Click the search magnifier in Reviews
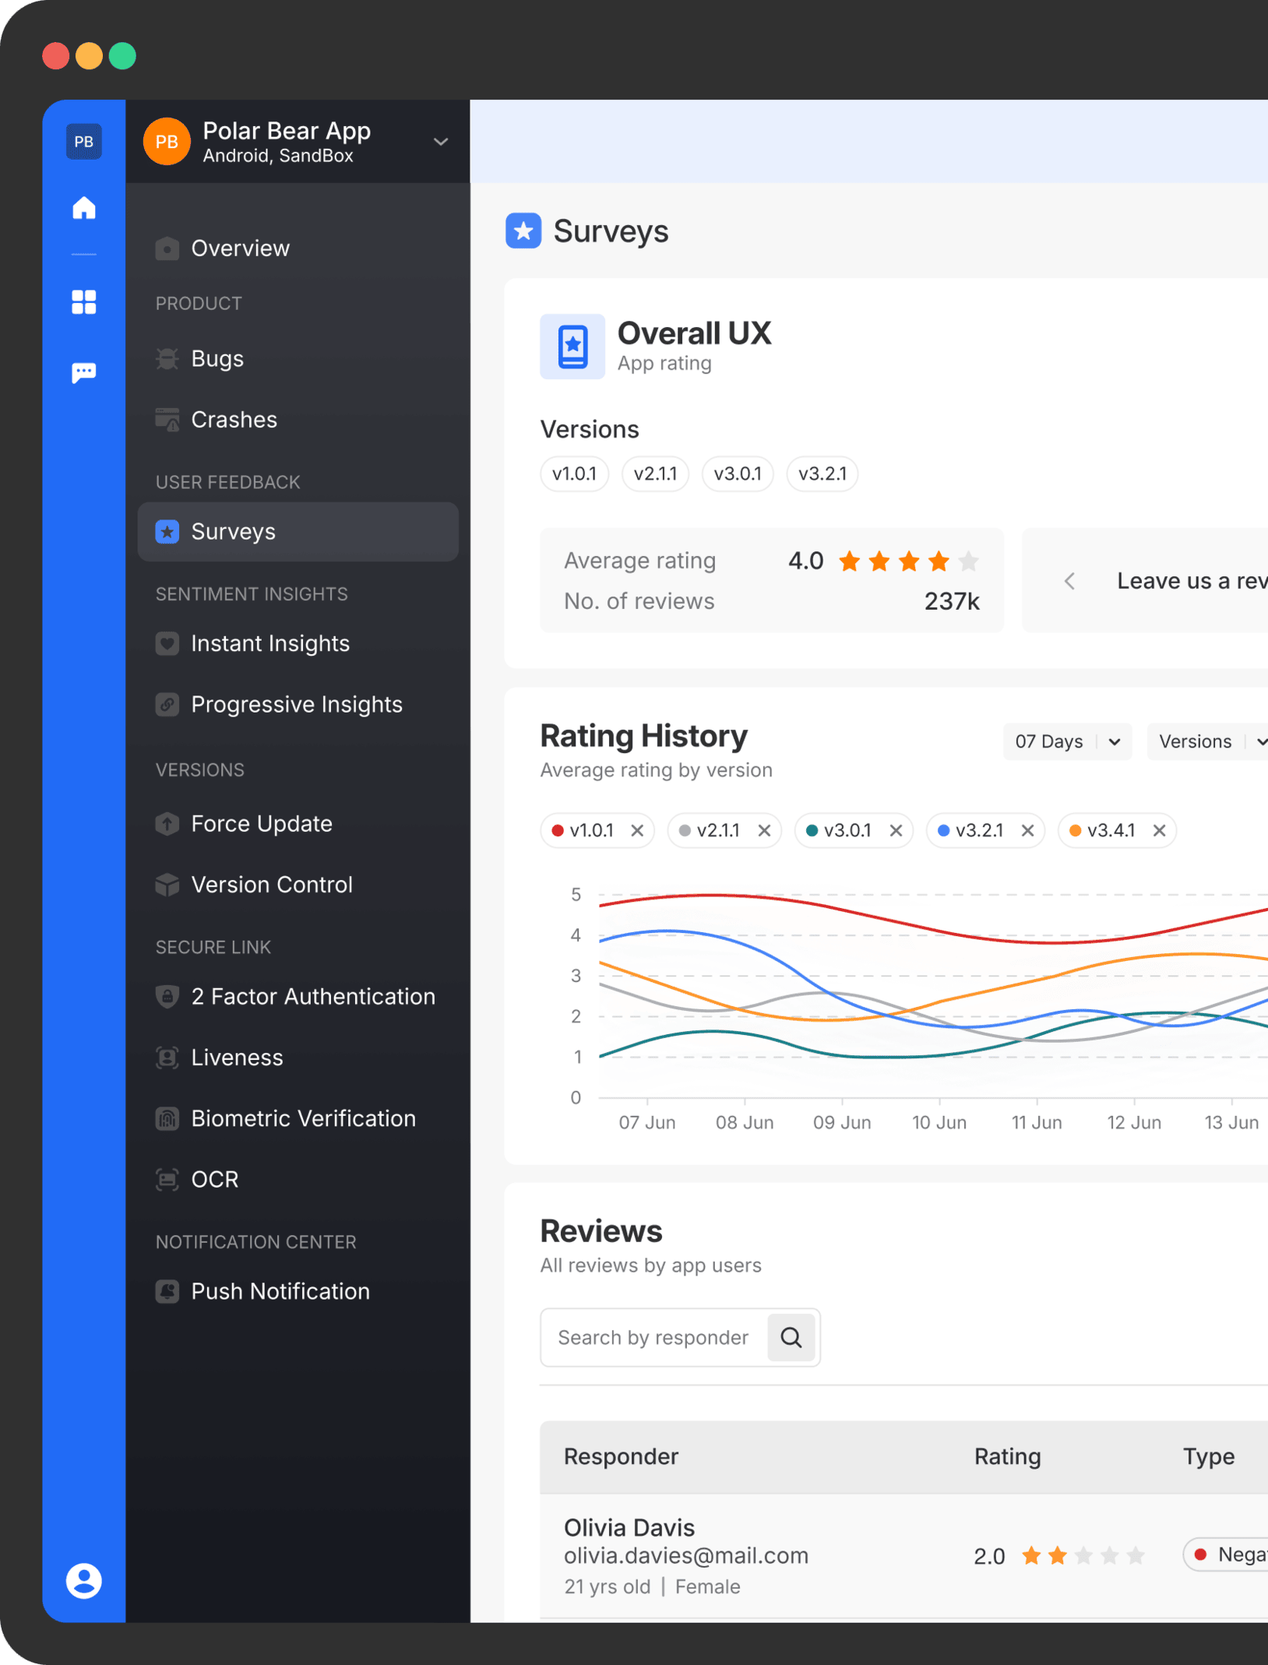 (x=791, y=1337)
